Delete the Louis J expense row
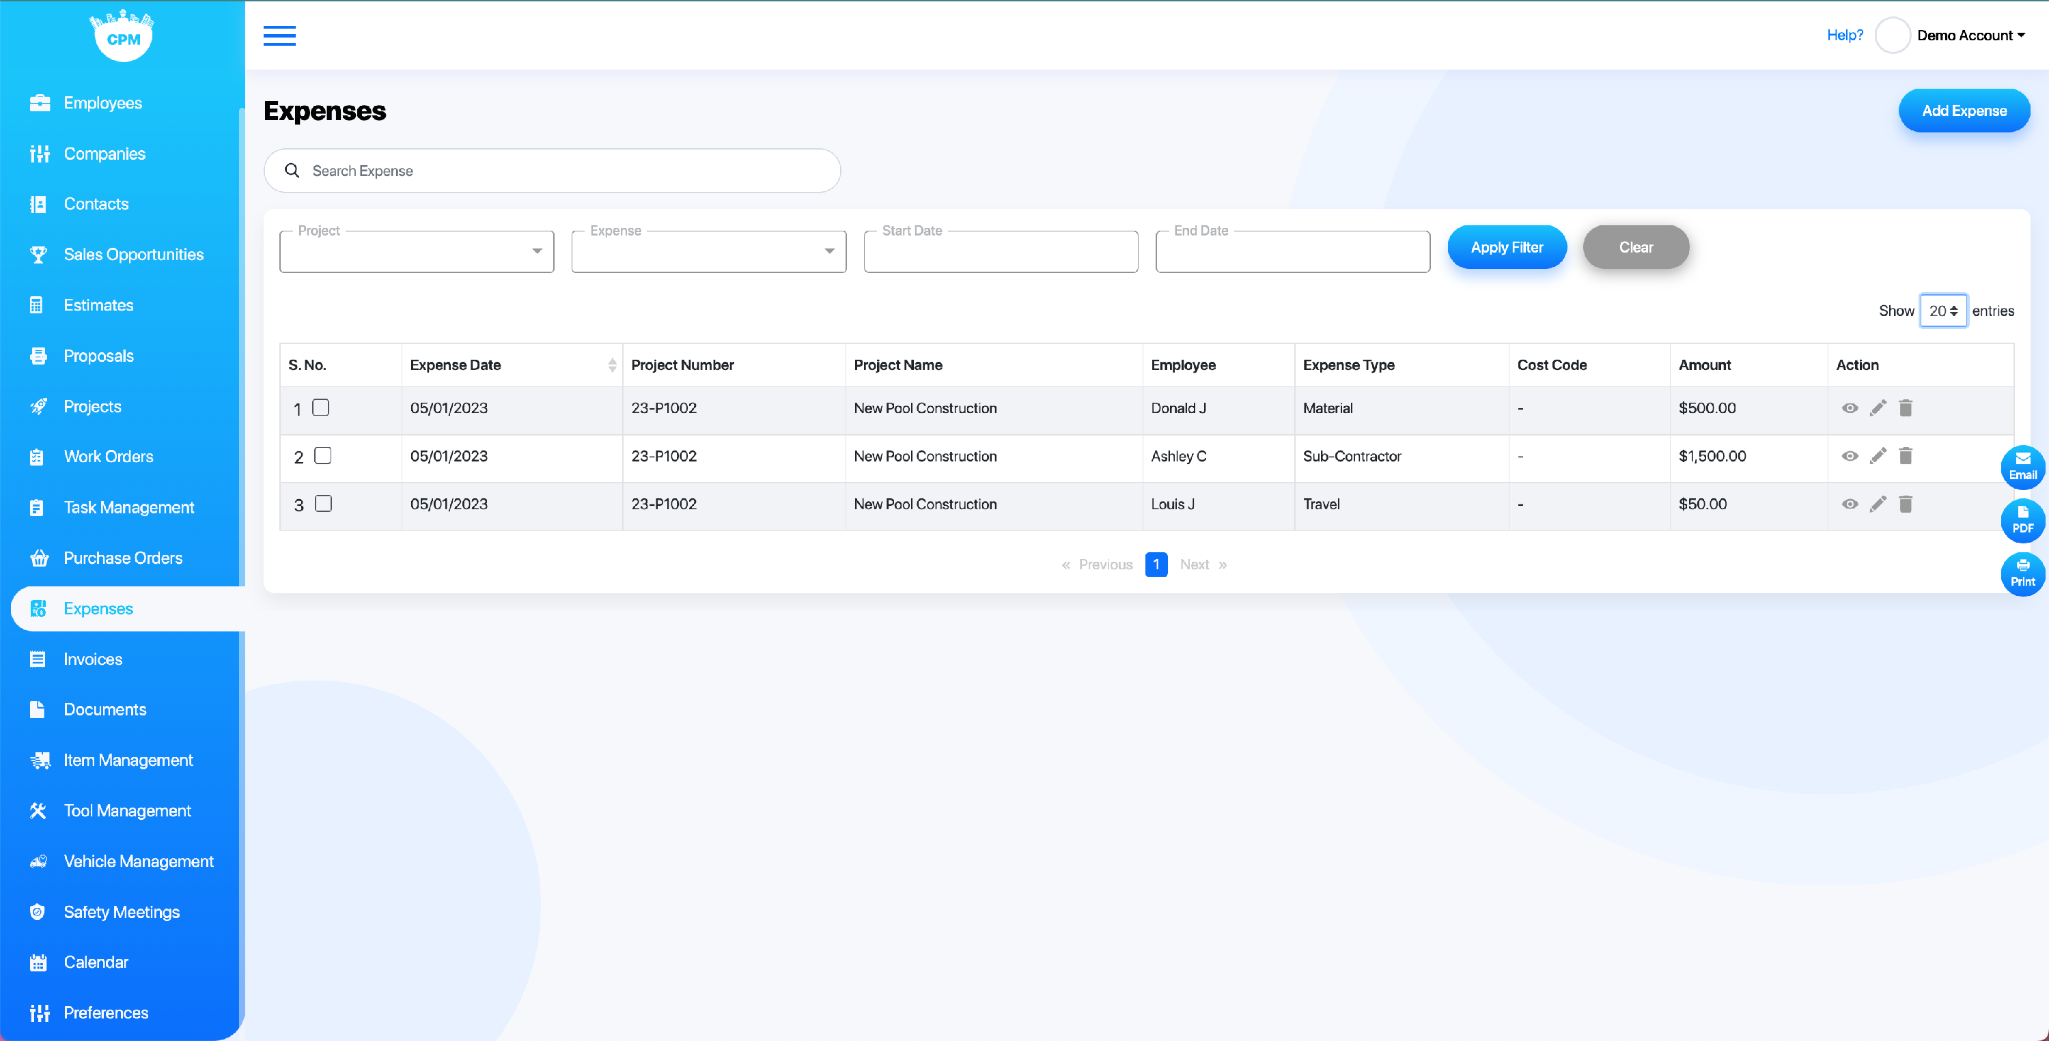2049x1041 pixels. point(1906,503)
